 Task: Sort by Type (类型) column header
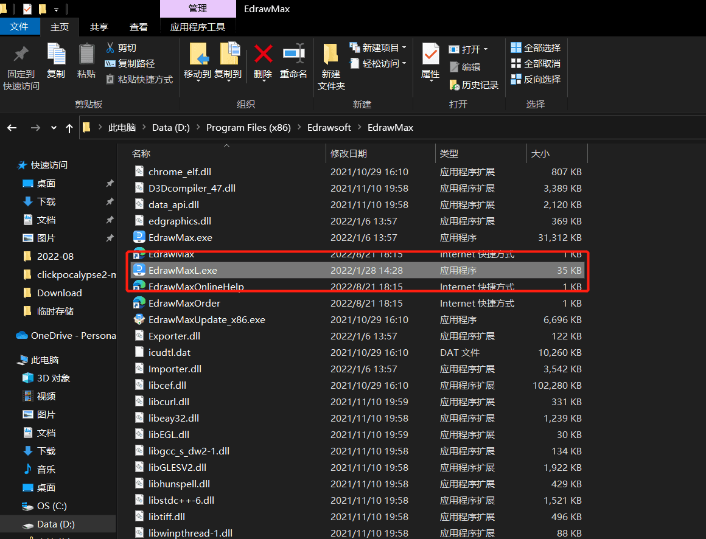(449, 153)
